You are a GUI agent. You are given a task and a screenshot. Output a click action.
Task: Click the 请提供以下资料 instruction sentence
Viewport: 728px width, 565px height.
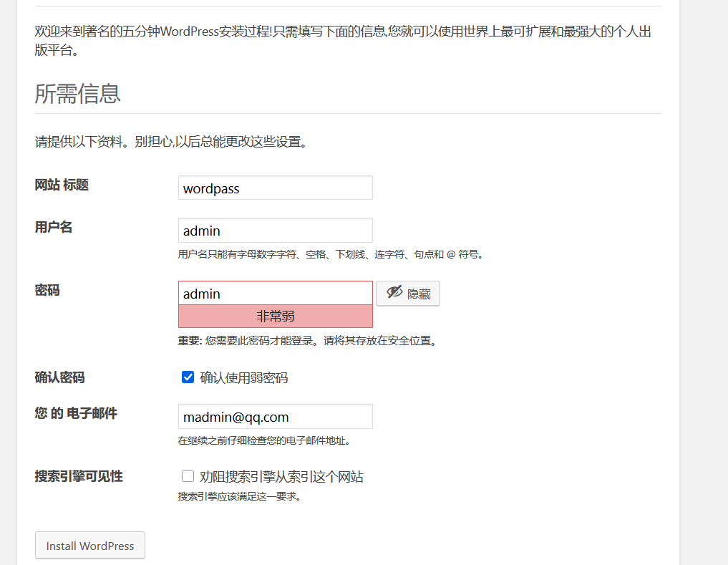[172, 142]
